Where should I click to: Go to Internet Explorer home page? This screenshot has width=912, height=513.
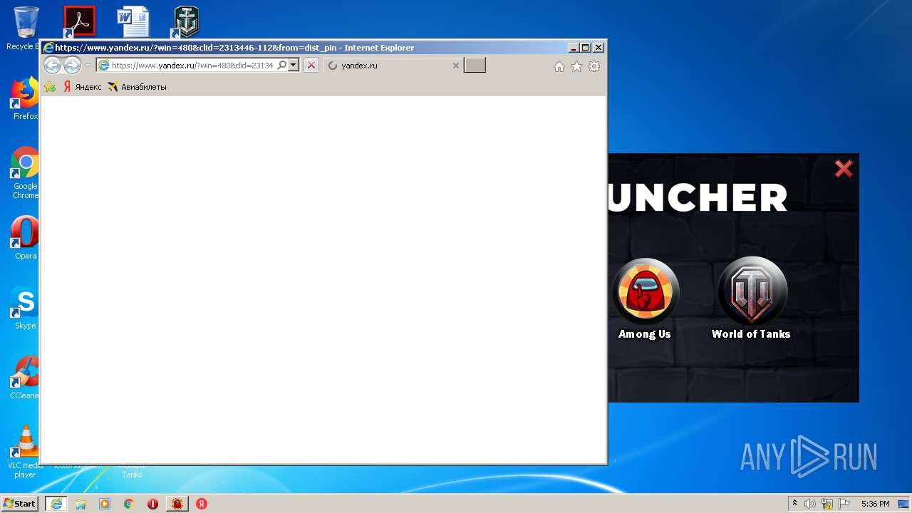tap(559, 66)
